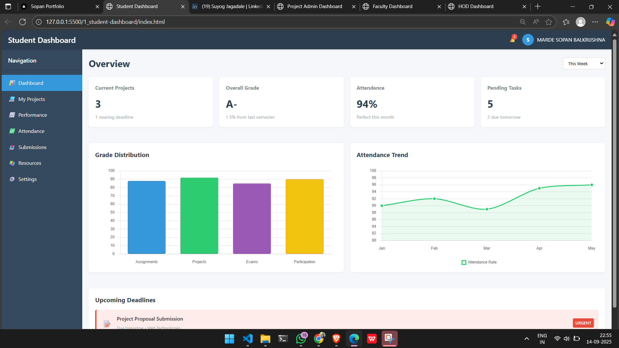This screenshot has height=348, width=619.
Task: Open Settings in the sidebar
Action: [x=42, y=179]
